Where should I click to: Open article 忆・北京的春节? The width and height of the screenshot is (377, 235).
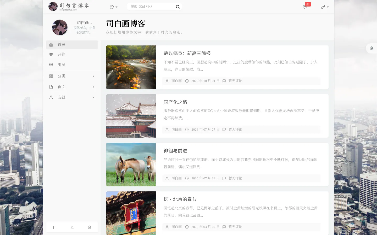point(180,199)
